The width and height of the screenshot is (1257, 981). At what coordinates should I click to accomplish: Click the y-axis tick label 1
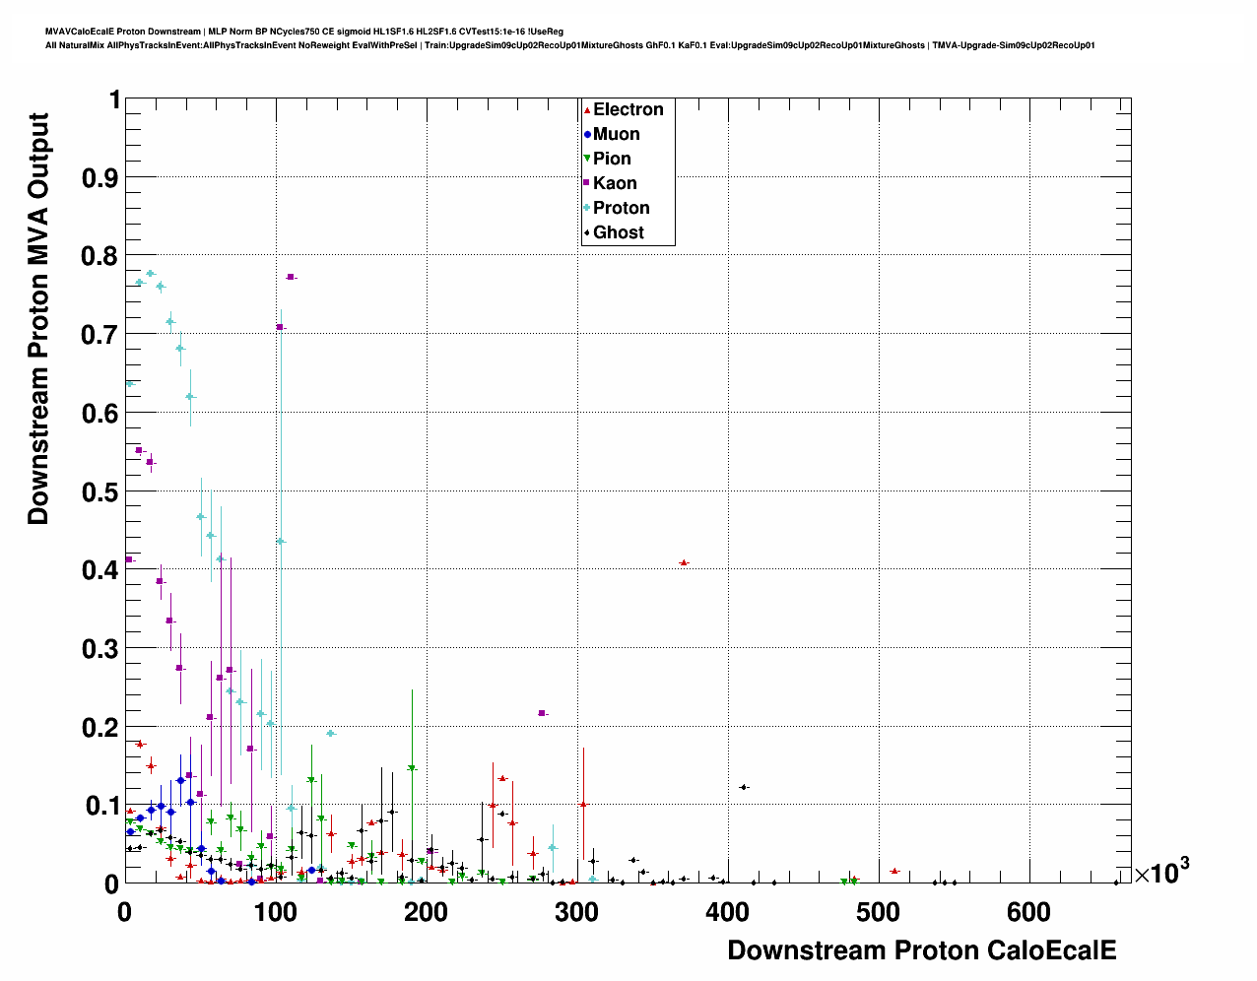click(x=114, y=100)
